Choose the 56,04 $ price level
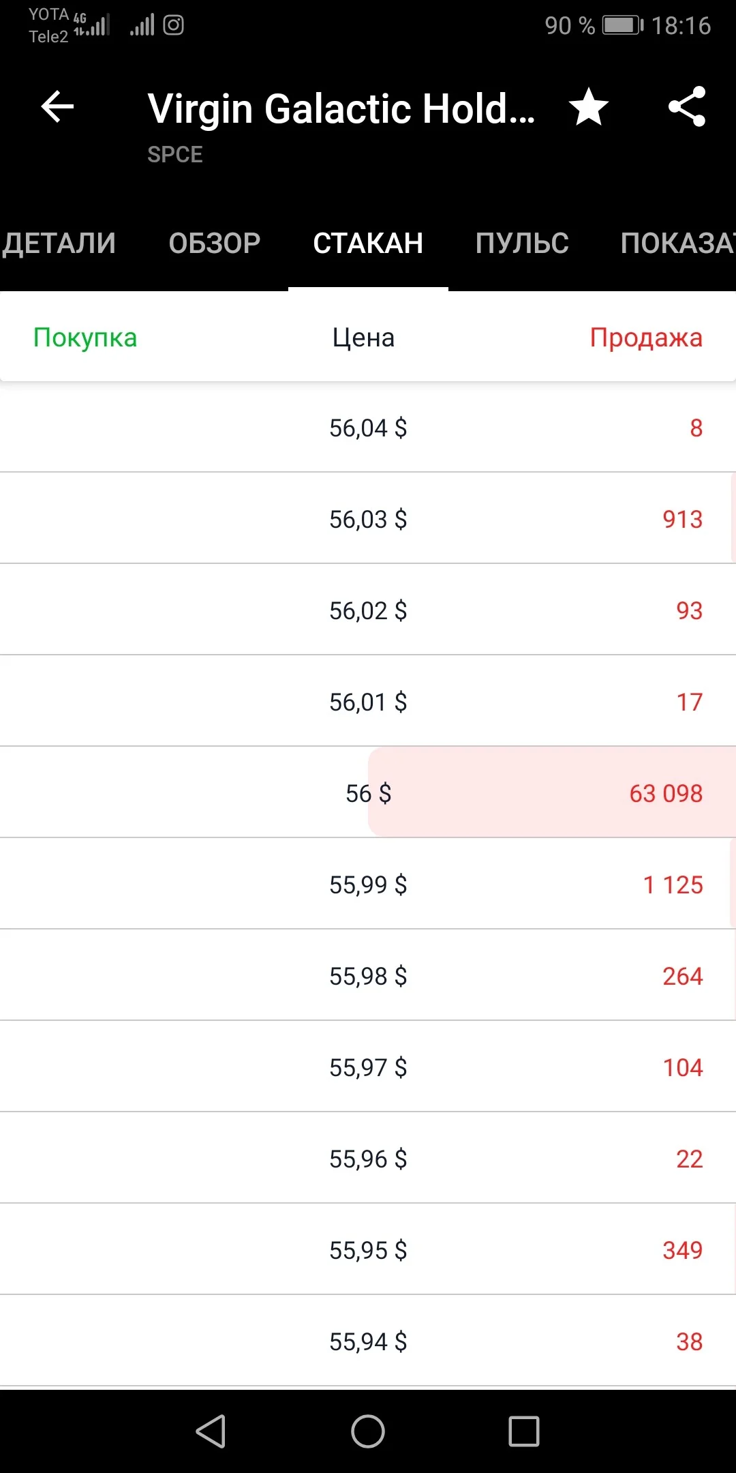Screen dimensions: 736x1473 368,427
